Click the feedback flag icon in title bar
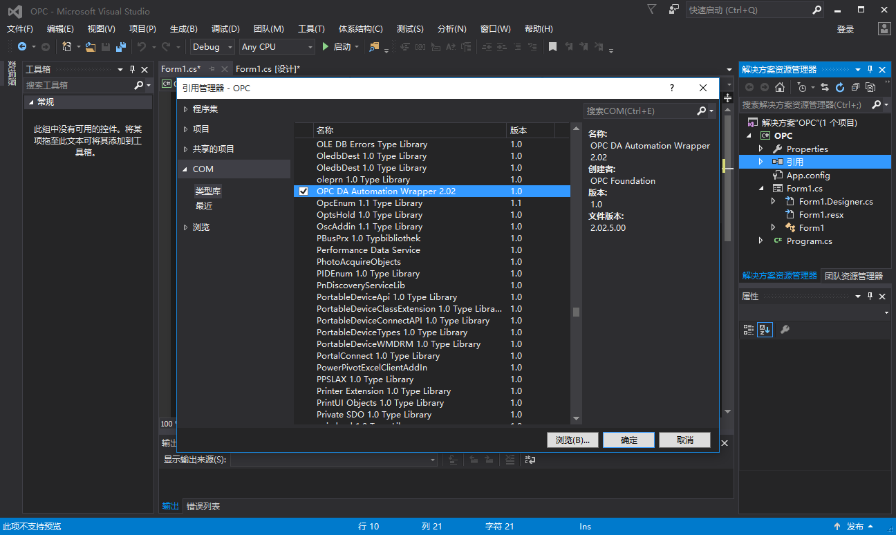Image resolution: width=896 pixels, height=535 pixels. pos(675,10)
